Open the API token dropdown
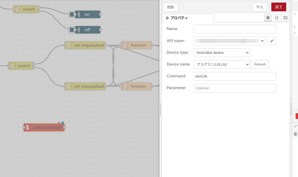This screenshot has height=177, width=298. (229, 41)
